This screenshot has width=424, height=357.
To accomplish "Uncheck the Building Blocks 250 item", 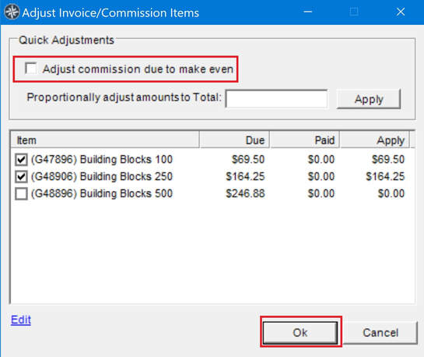I will pyautogui.click(x=21, y=177).
